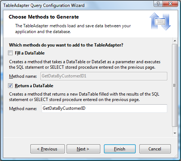Screen dimensions: 181x161
Task: Click the help question mark icon
Action: point(158,4)
